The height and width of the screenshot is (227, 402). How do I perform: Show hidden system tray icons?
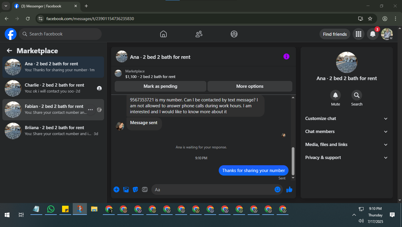(x=354, y=215)
